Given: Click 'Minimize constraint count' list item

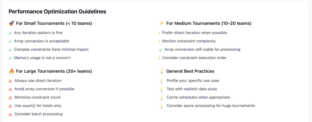Looking at the screenshot, I should pos(37,97).
